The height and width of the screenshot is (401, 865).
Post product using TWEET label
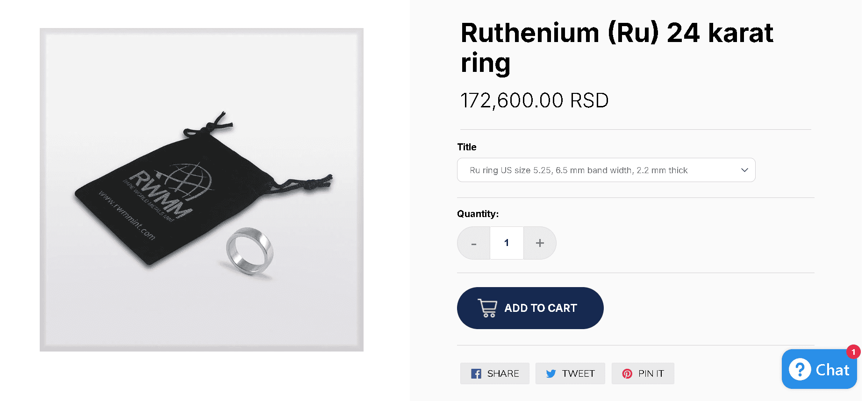578,373
